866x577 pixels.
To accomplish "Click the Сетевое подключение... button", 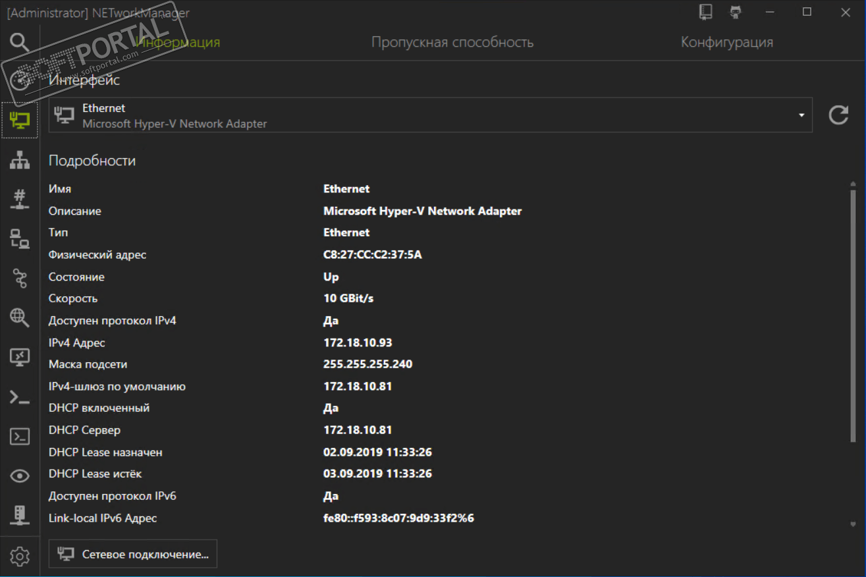I will 133,554.
